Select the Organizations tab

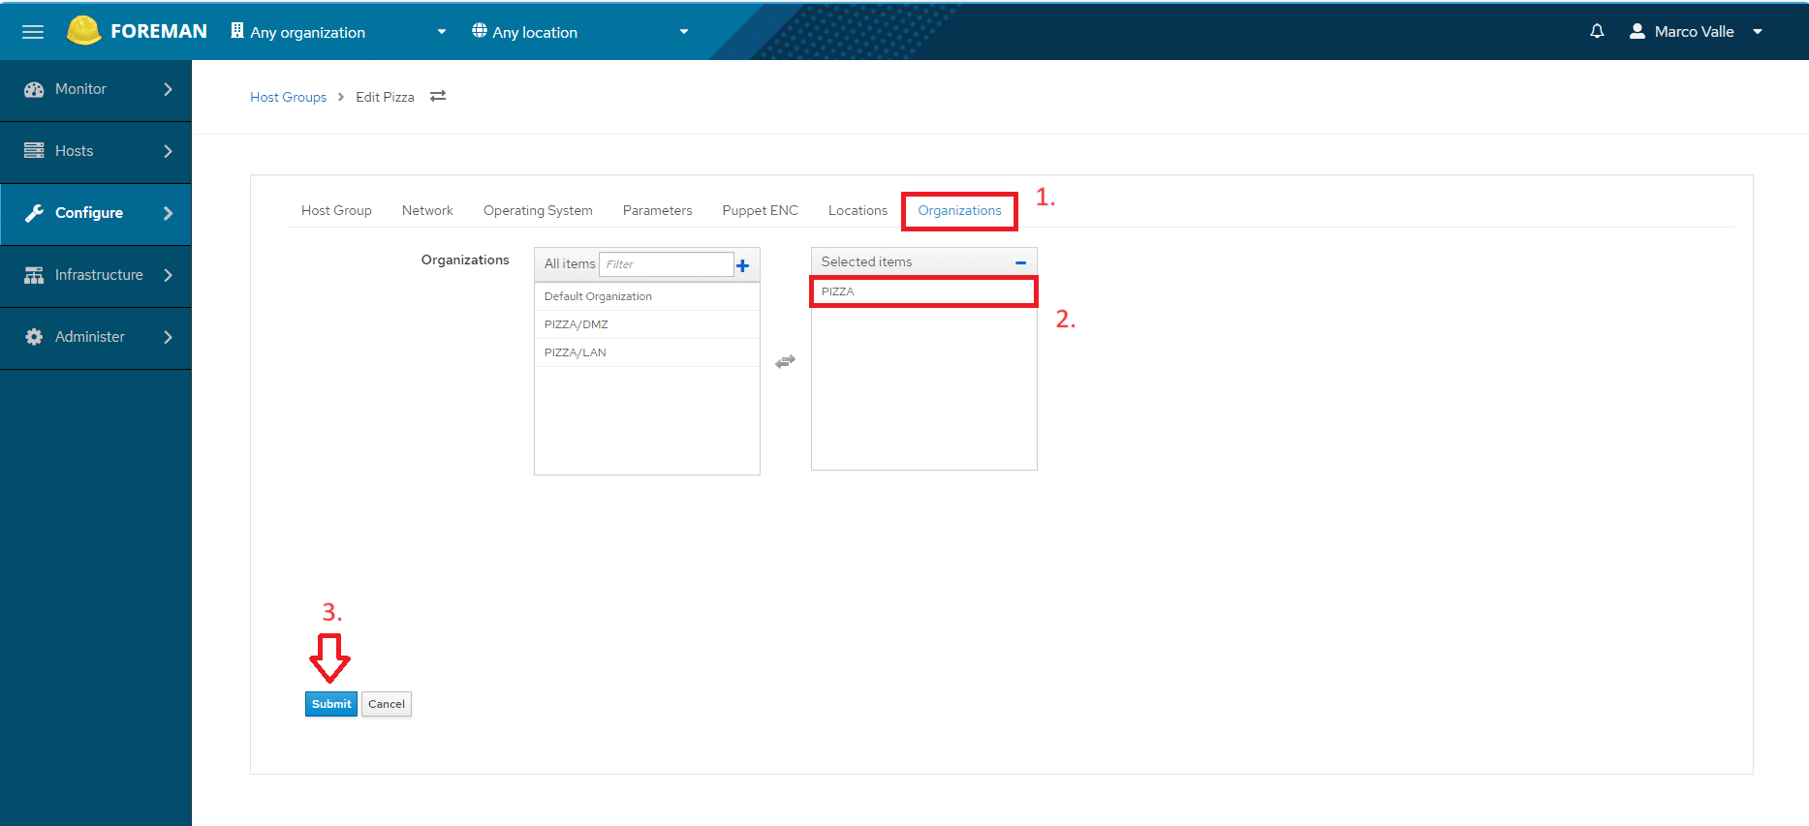click(959, 210)
